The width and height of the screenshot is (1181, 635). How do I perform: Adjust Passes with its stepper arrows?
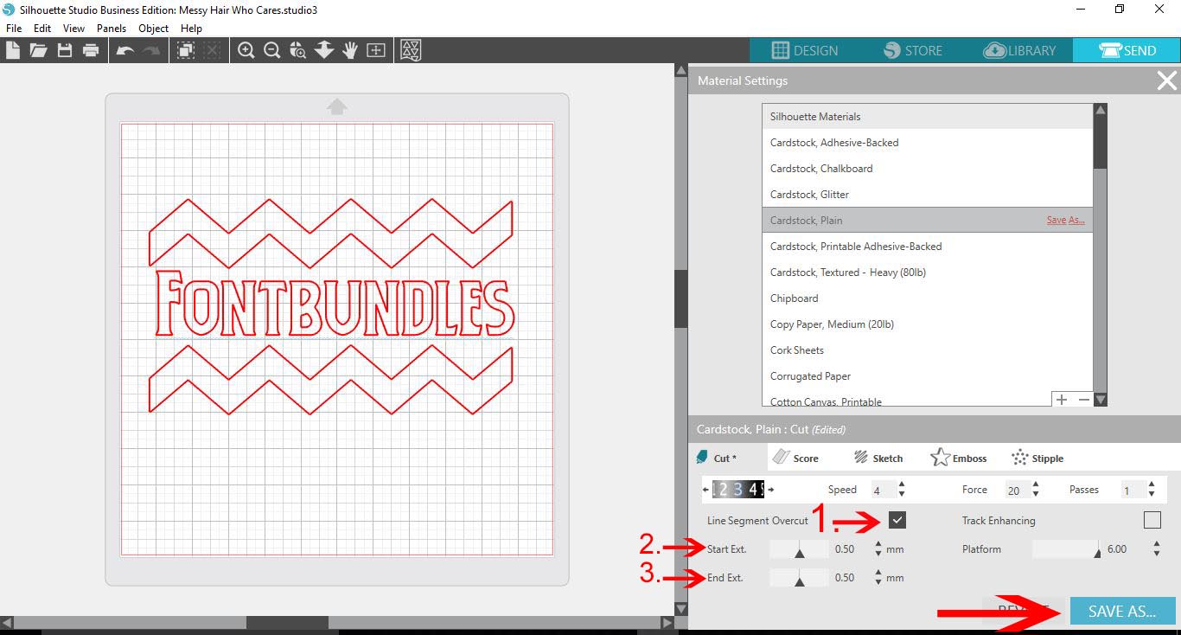coord(1152,490)
